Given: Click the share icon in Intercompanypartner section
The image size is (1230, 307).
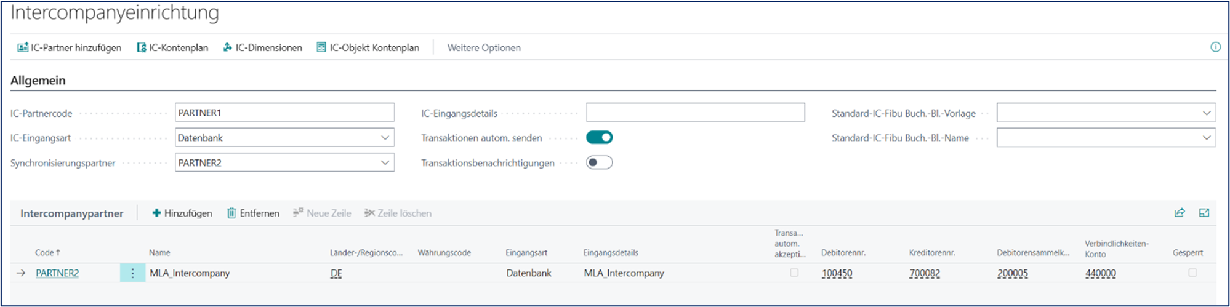Looking at the screenshot, I should [1180, 213].
